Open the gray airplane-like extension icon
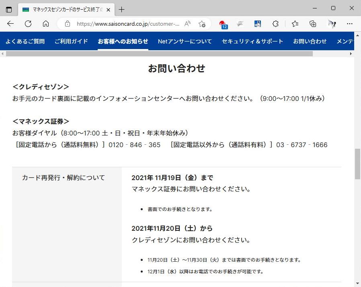 [240, 24]
